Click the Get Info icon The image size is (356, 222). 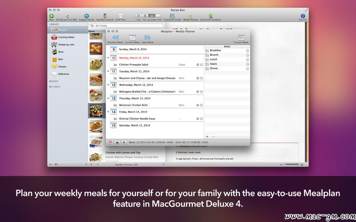pos(303,16)
